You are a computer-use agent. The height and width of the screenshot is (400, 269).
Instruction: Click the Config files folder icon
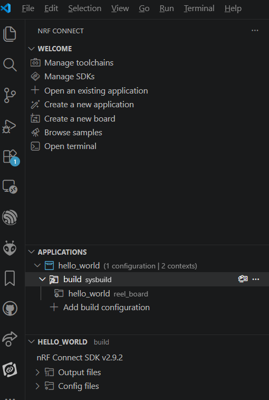[49, 386]
